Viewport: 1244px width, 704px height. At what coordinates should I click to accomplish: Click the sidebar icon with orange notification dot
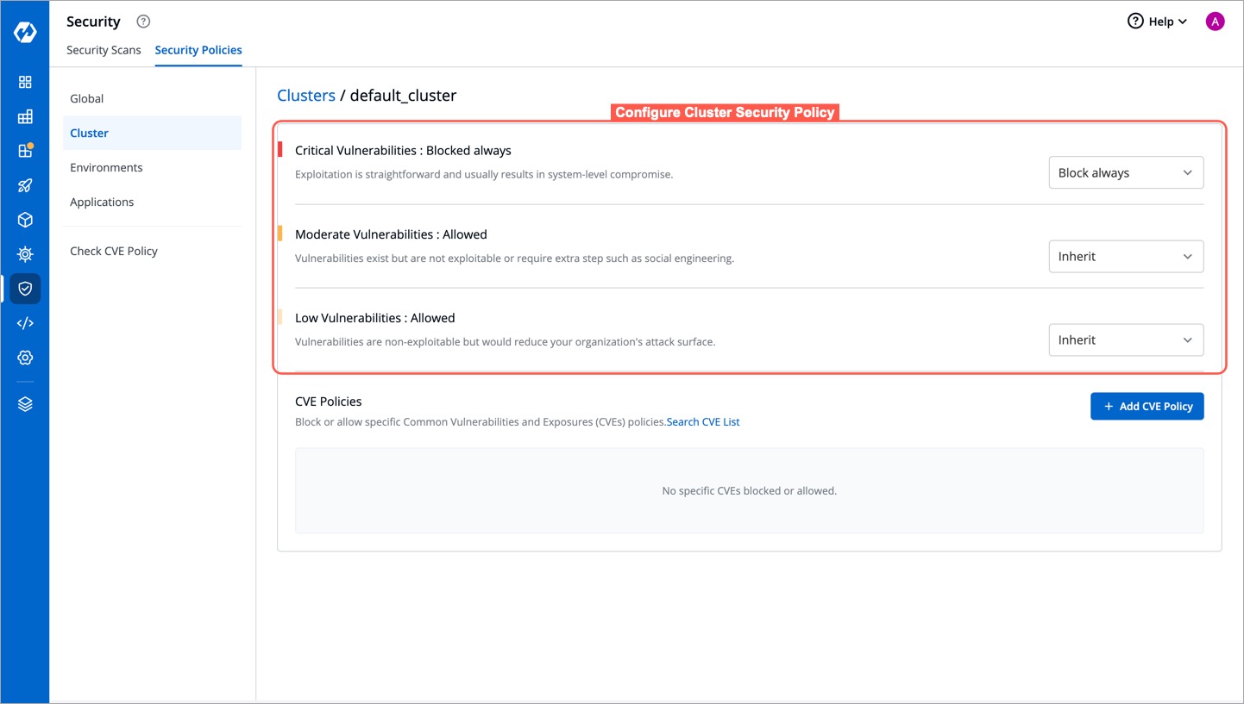click(25, 151)
